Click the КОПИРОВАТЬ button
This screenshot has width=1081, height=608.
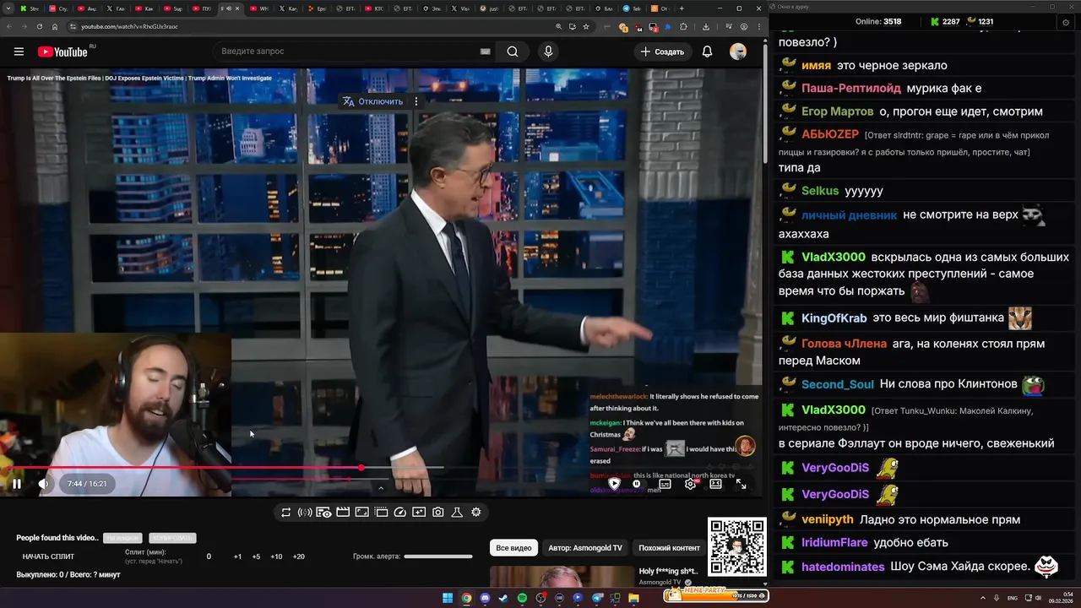172,538
